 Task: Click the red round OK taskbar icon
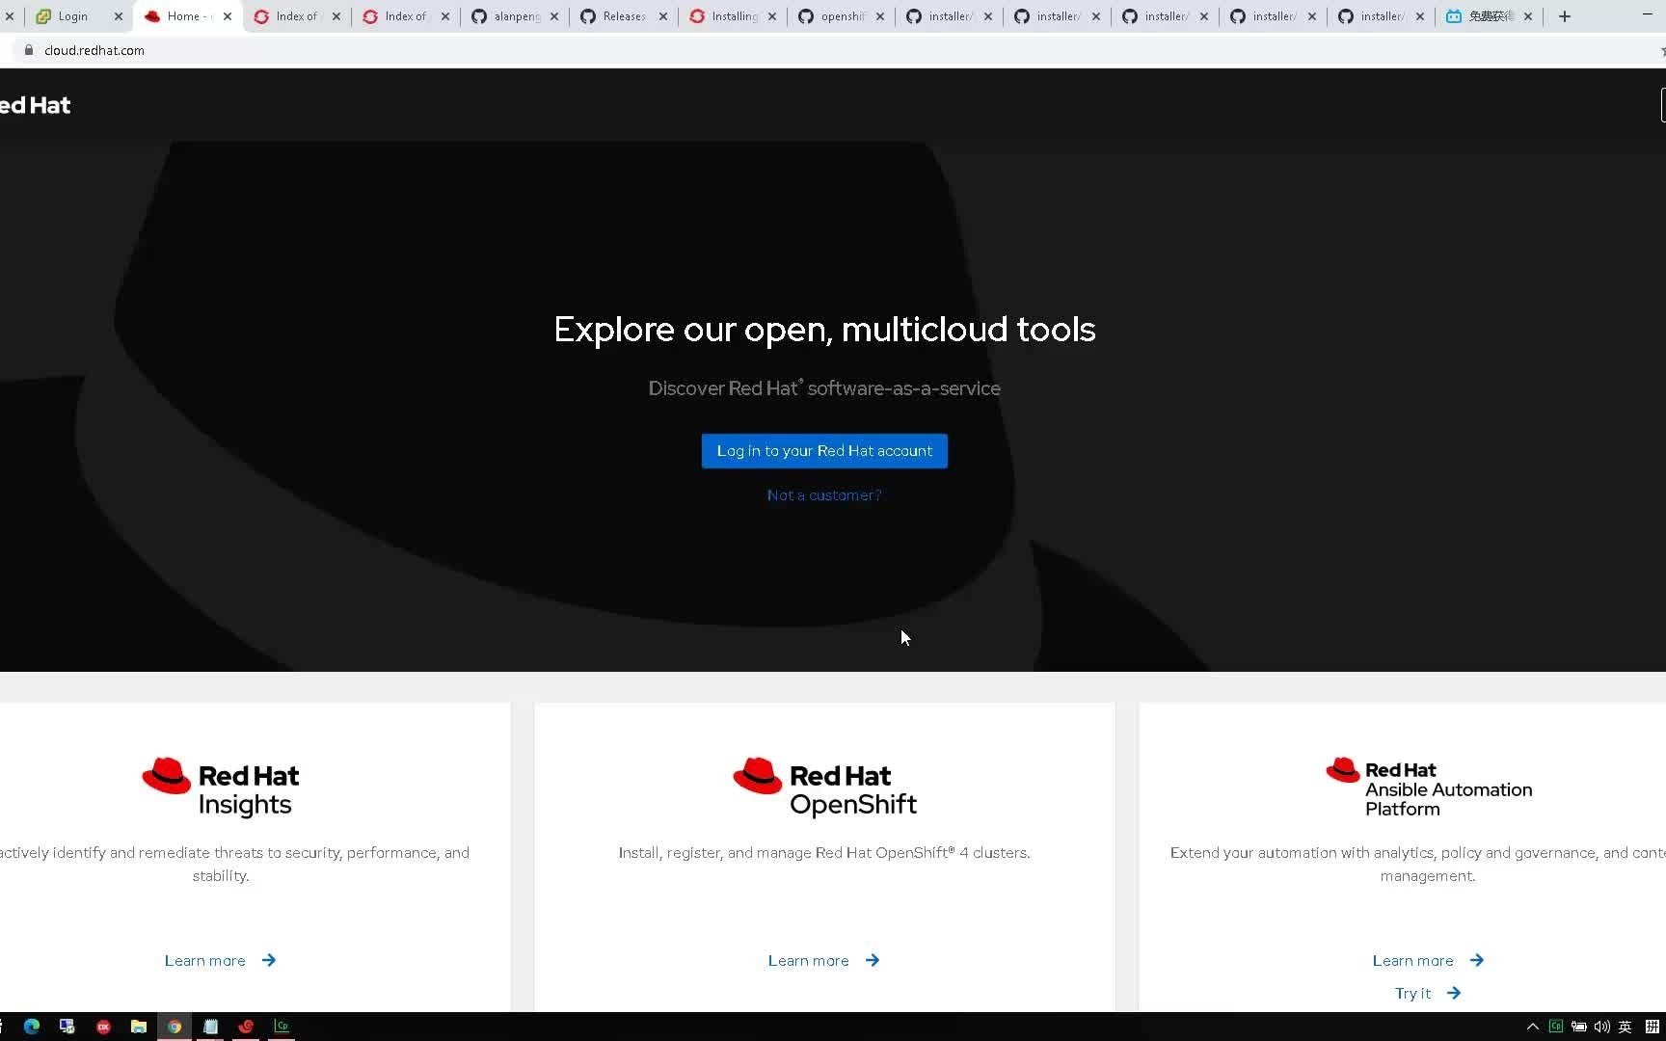103,1027
